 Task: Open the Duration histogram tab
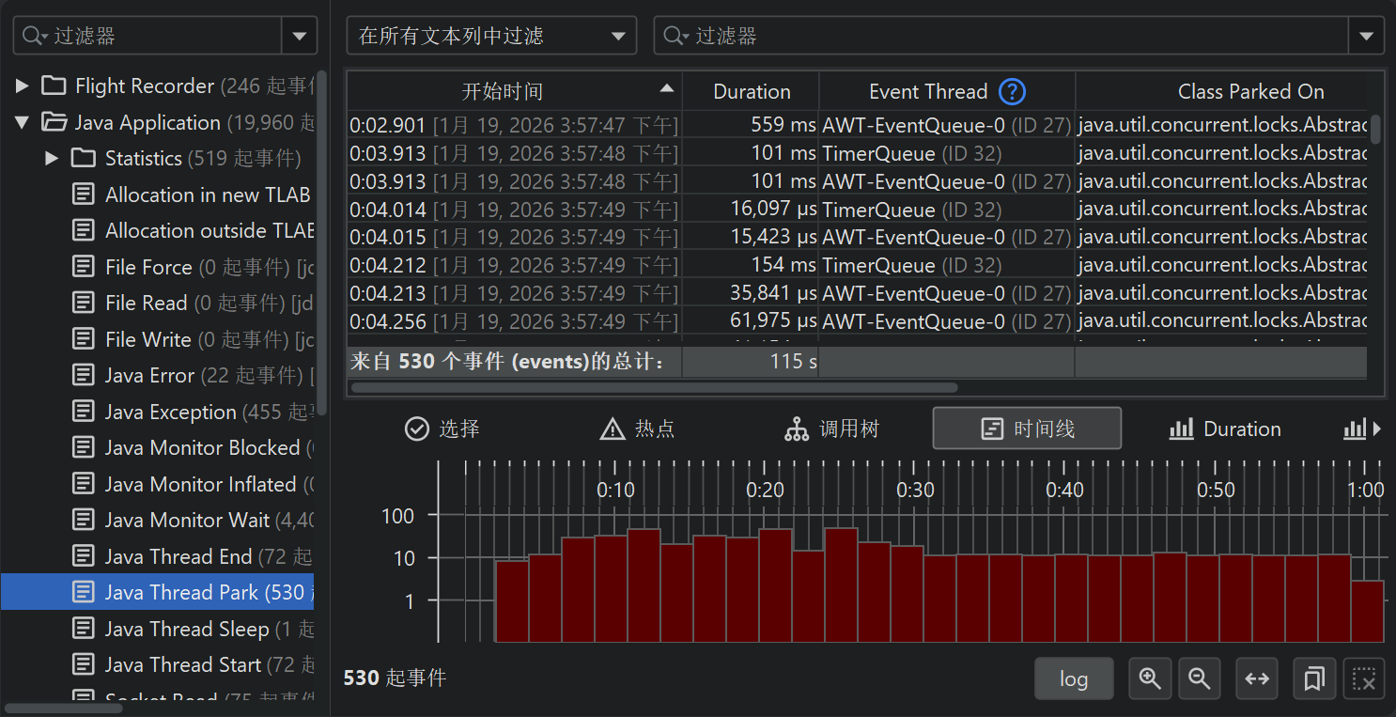pyautogui.click(x=1225, y=429)
